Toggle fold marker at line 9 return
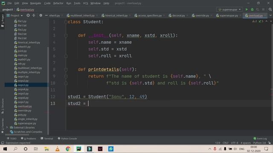Image resolution: width=273 pixels, height=153 pixels. point(66,76)
